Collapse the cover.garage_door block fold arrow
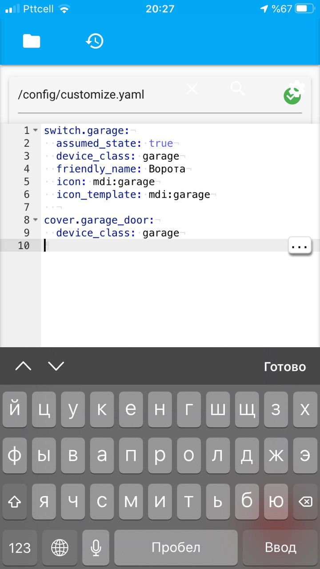This screenshot has width=320, height=569. tap(36, 220)
